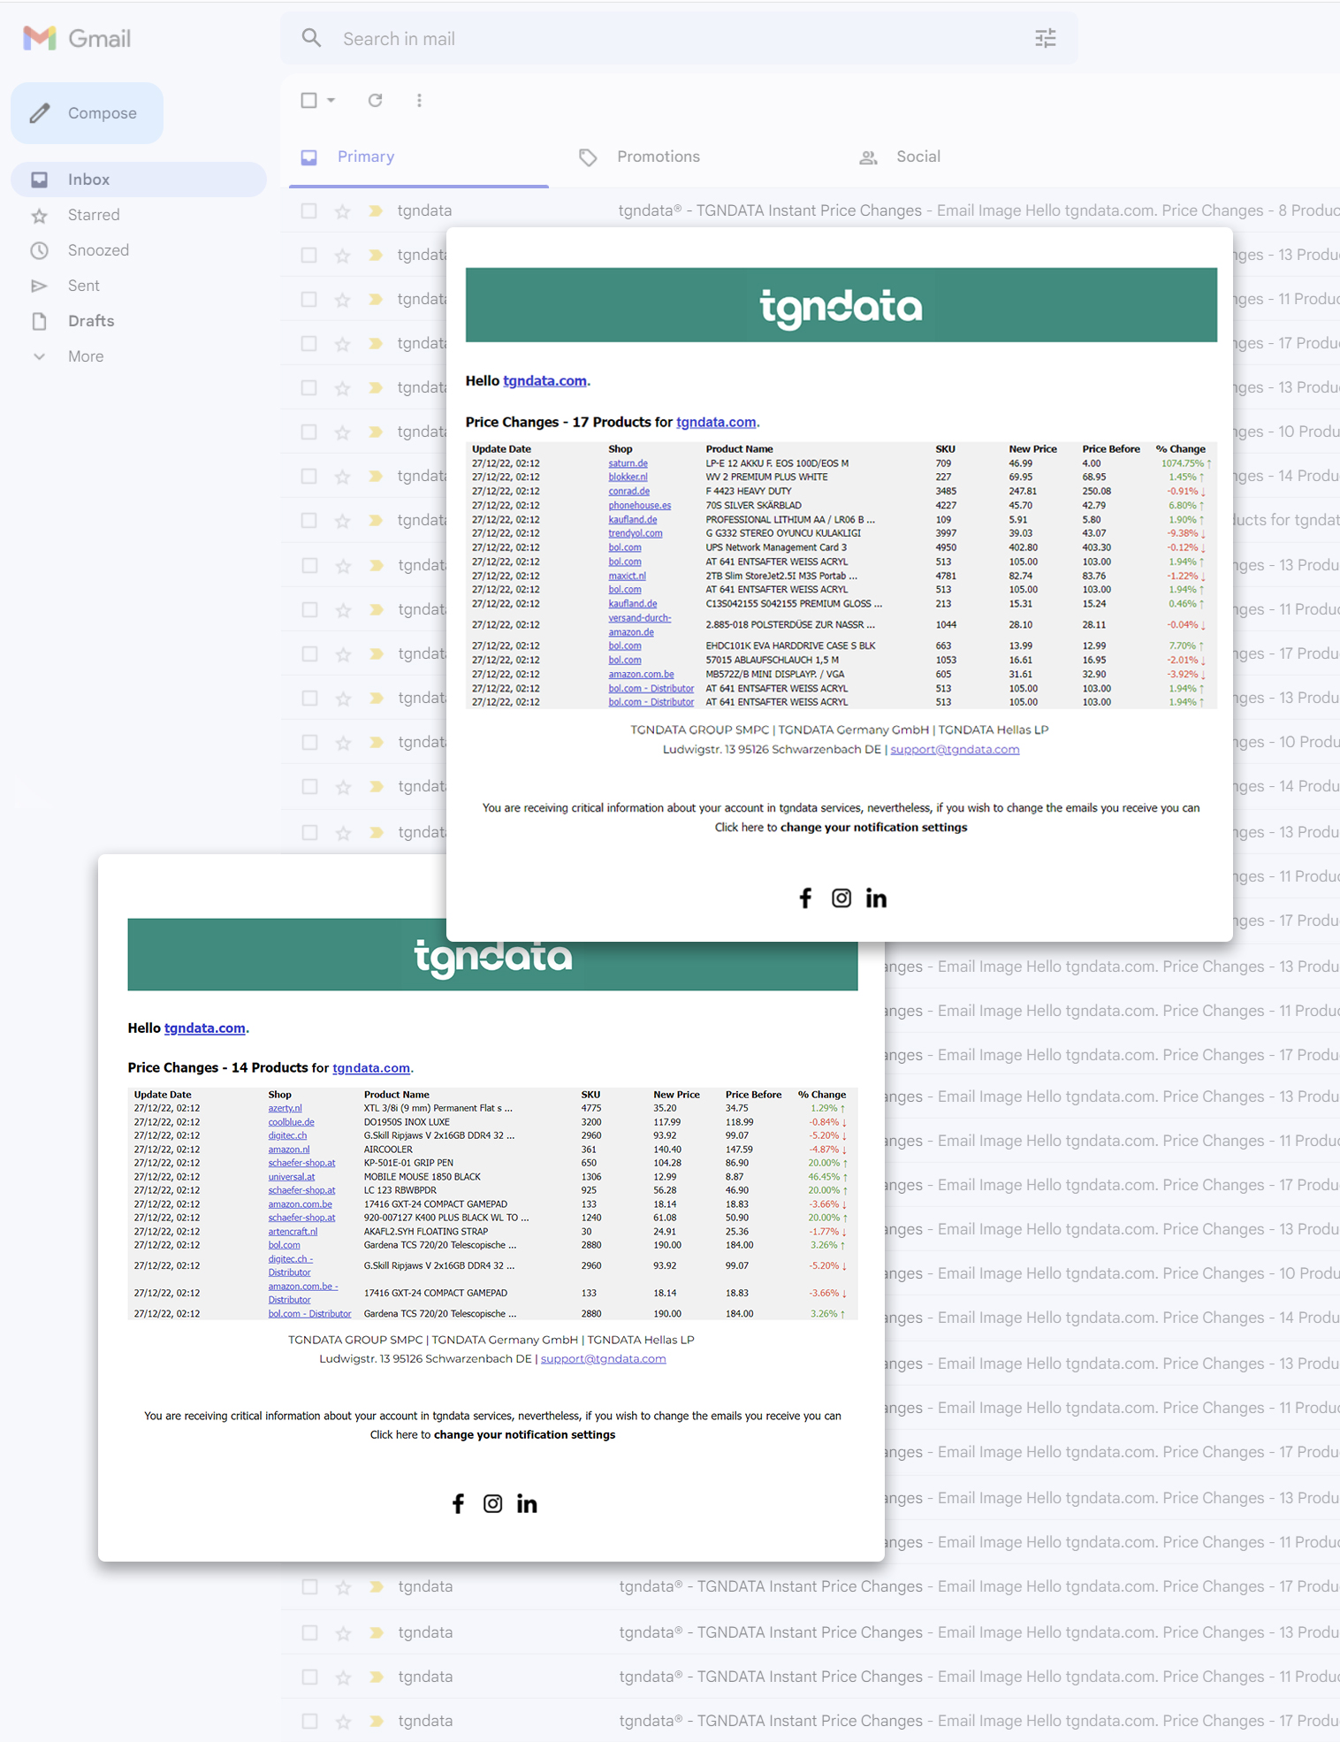Open the three-dot More menu in toolbar
Viewport: 1340px width, 1742px height.
point(419,100)
